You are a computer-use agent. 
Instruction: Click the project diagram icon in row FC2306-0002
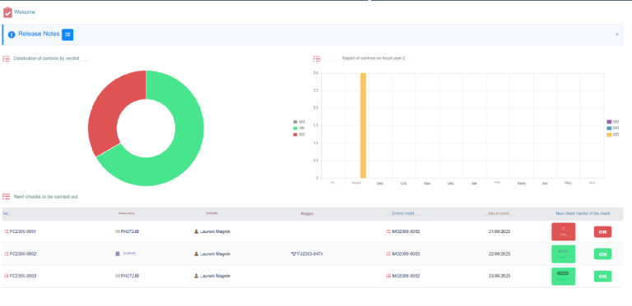click(x=294, y=253)
